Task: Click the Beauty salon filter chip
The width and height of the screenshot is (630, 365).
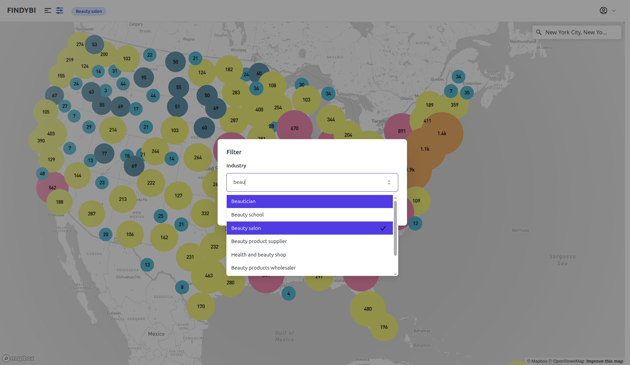Action: coord(89,11)
